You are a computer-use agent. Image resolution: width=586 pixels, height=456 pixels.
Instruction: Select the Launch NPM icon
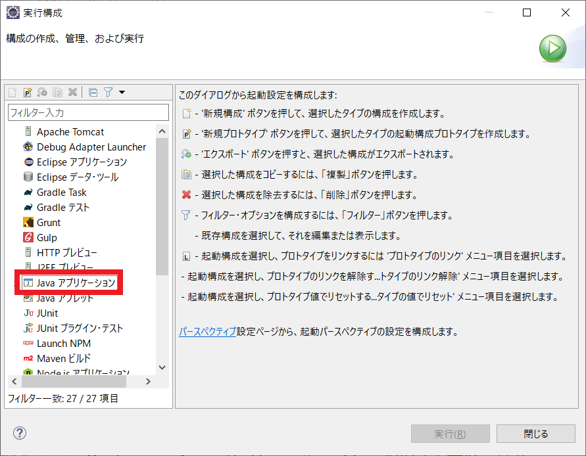[x=28, y=343]
